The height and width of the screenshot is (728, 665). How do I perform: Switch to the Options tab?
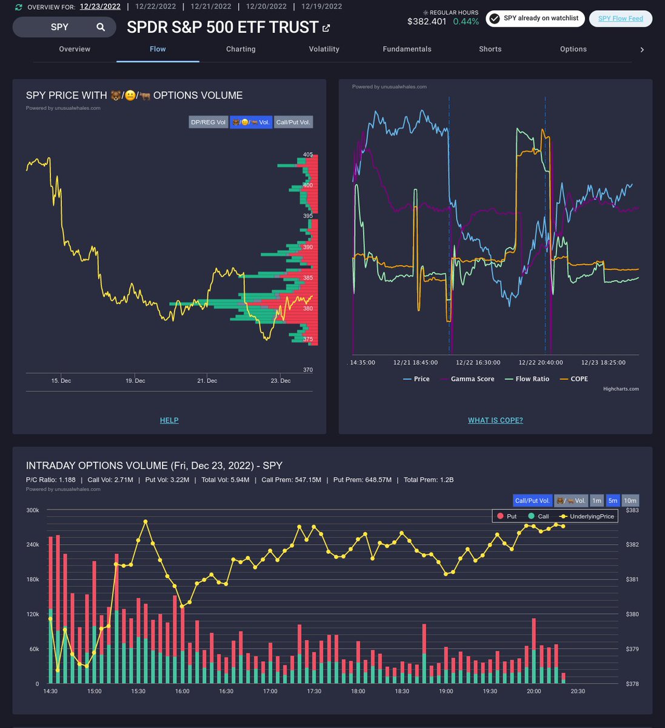[x=573, y=49]
